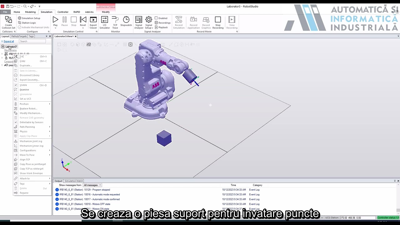Select Copy TCP as robtarget
This screenshot has height=225, width=400.
[x=32, y=169]
